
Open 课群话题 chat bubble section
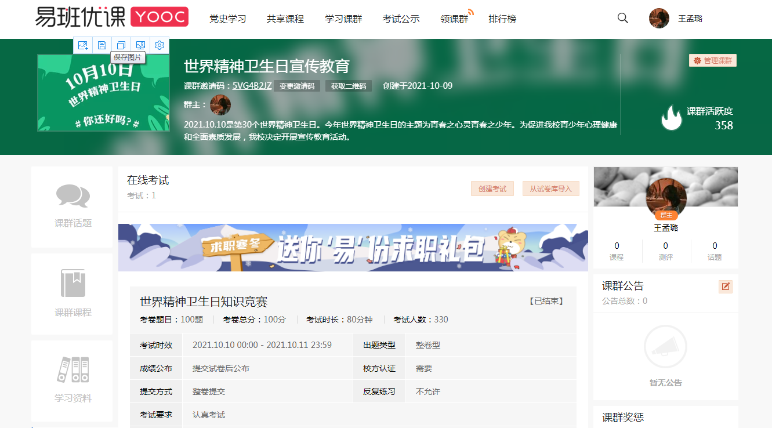coord(73,207)
